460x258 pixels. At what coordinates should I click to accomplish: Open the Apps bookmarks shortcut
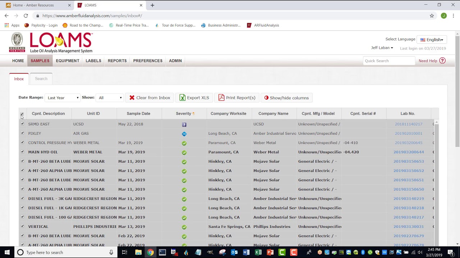pyautogui.click(x=12, y=25)
